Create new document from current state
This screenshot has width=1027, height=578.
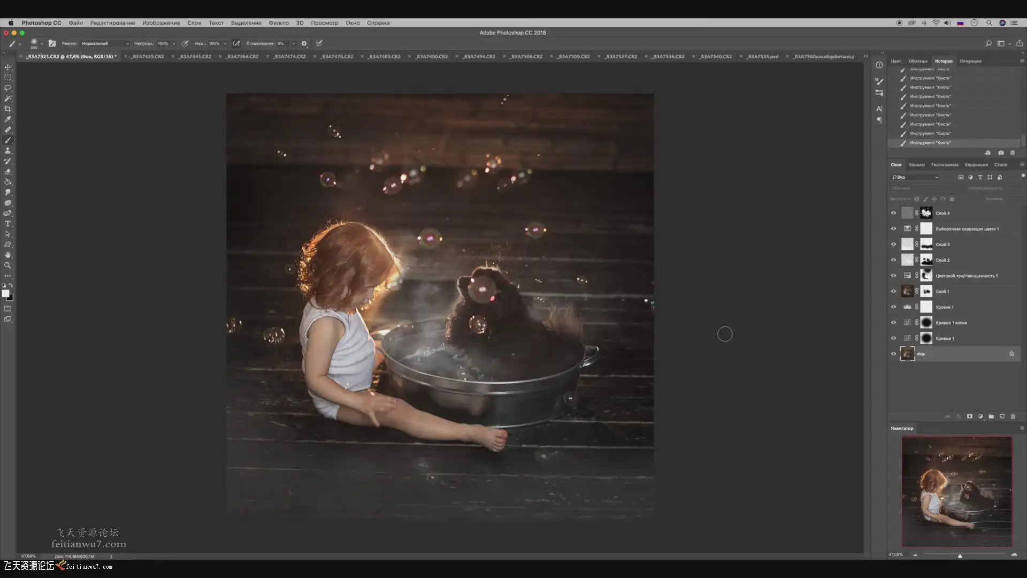pos(987,153)
